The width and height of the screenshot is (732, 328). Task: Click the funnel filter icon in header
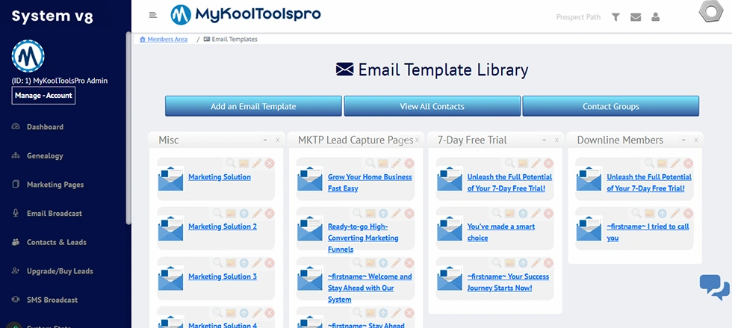point(615,17)
